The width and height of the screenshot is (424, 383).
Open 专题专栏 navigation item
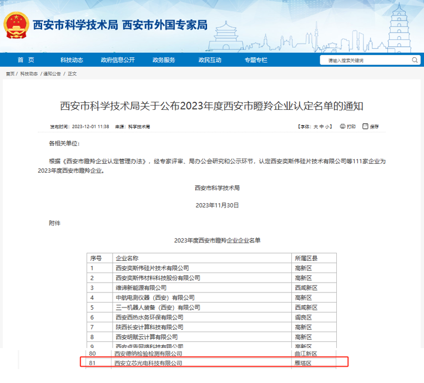[256, 60]
